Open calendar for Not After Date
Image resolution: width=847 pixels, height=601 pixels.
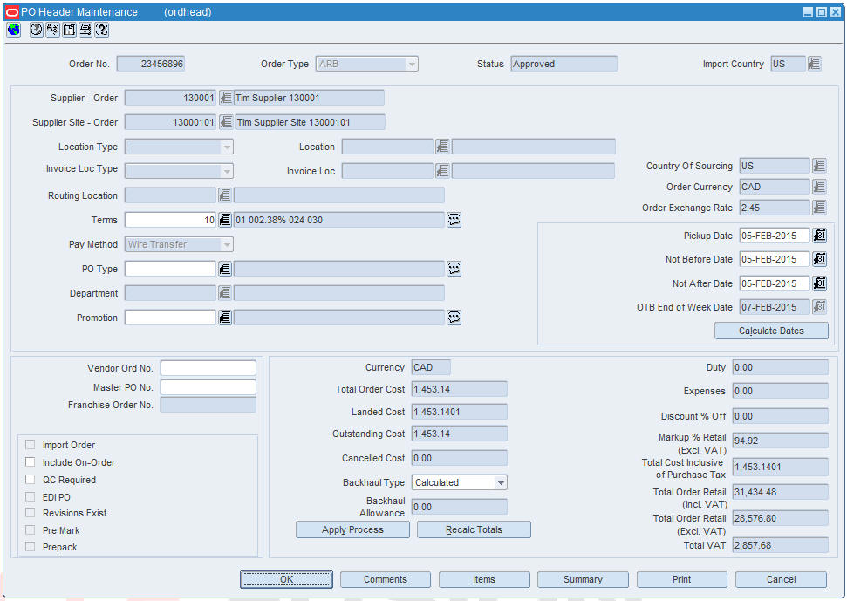[x=819, y=283]
